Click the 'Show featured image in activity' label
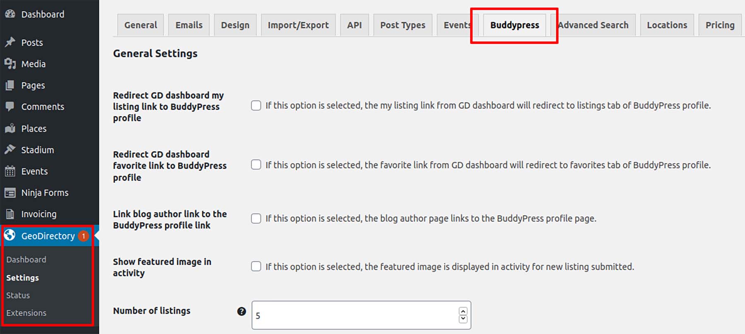The width and height of the screenshot is (745, 334). pos(162,267)
